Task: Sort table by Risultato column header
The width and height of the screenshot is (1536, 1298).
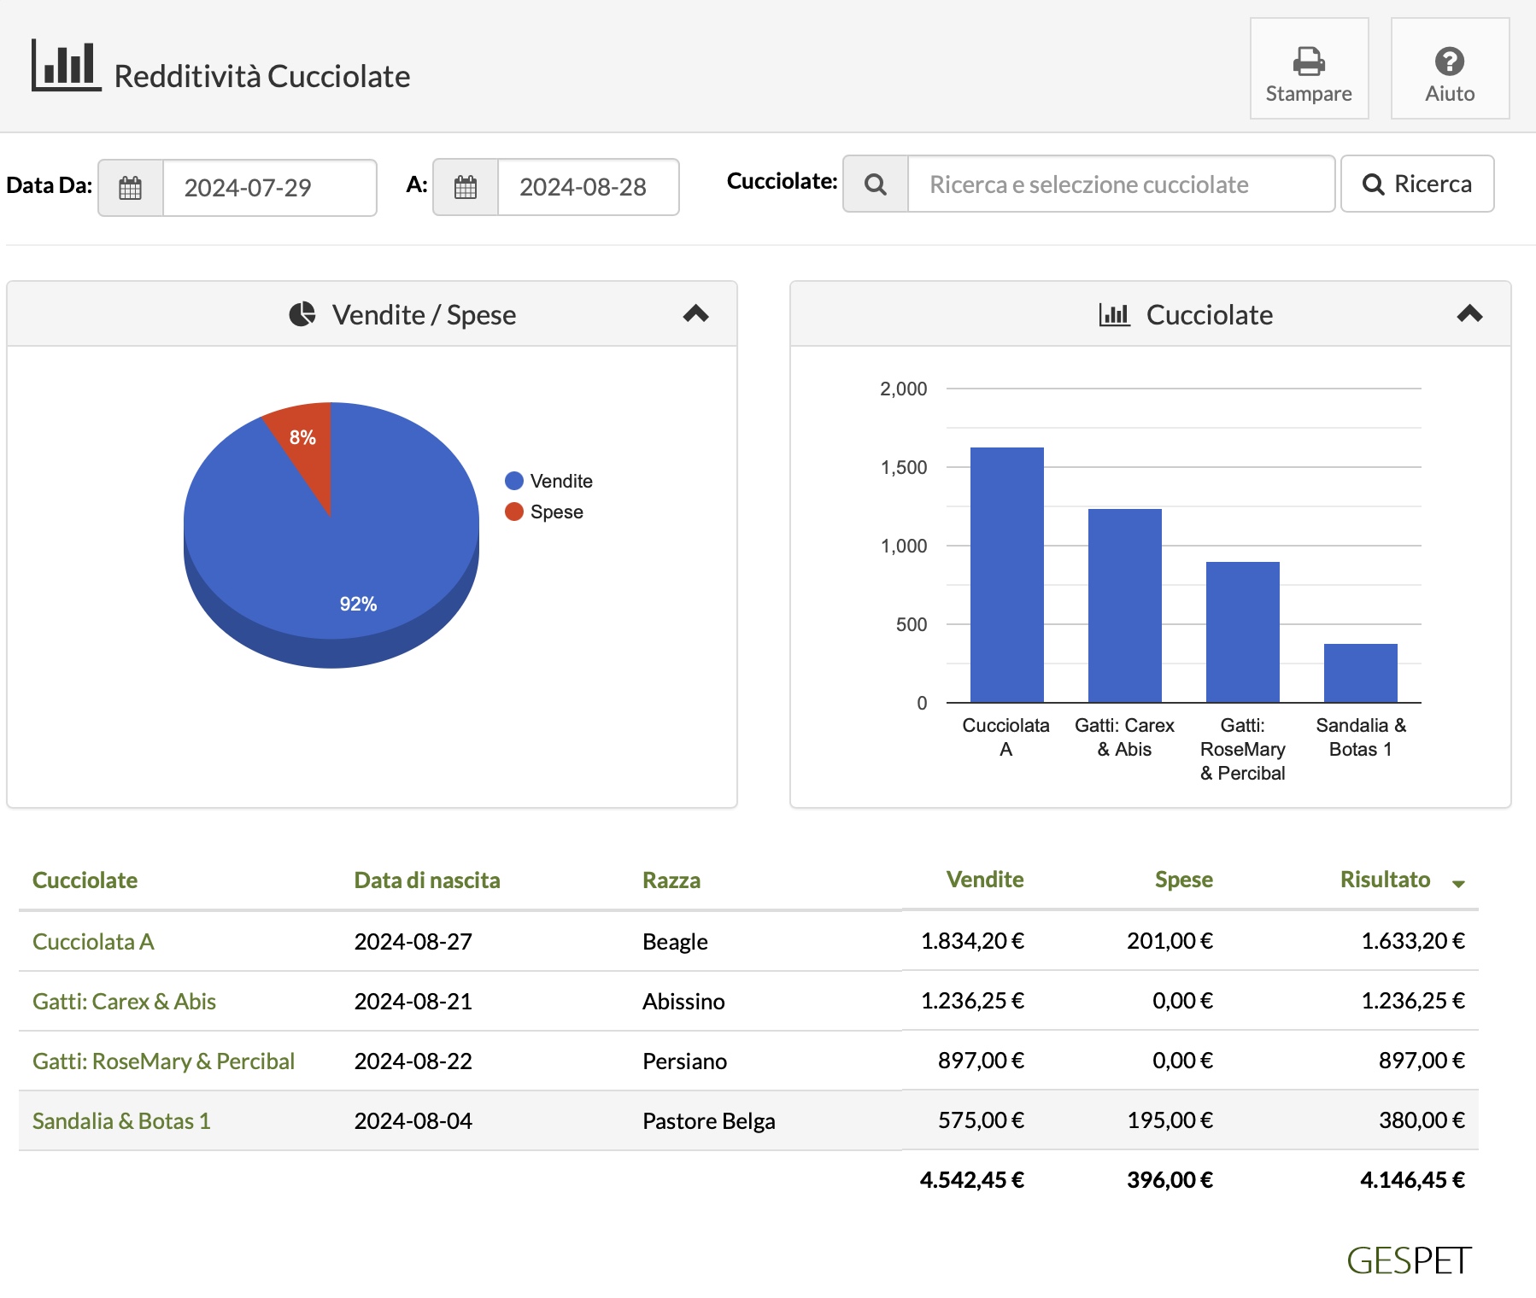Action: 1385,880
